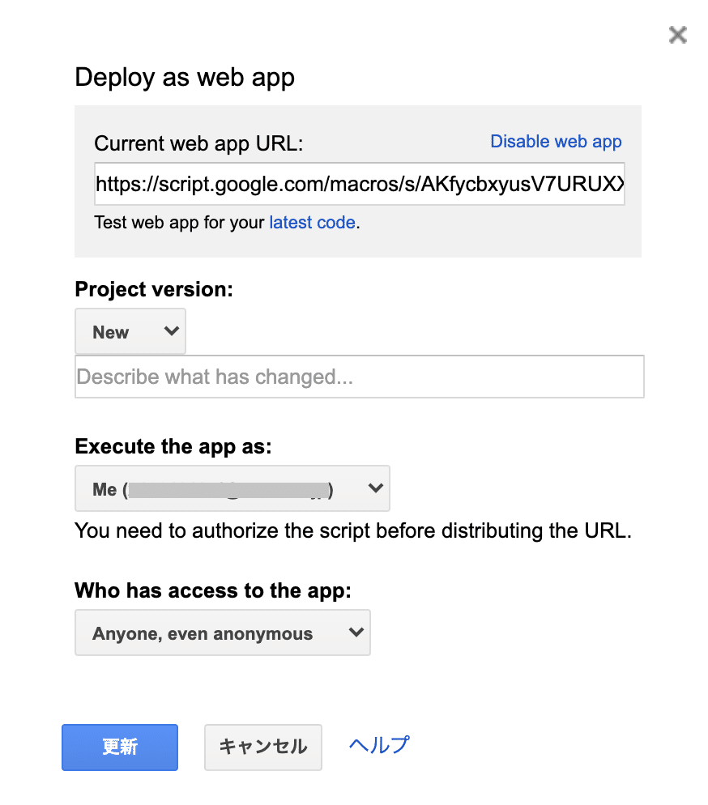The image size is (708, 805).
Task: Click the Who has access to the app label
Action: 212,591
